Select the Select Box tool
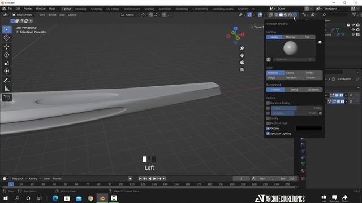Screen dimensions: 362x203 click(x=7, y=30)
